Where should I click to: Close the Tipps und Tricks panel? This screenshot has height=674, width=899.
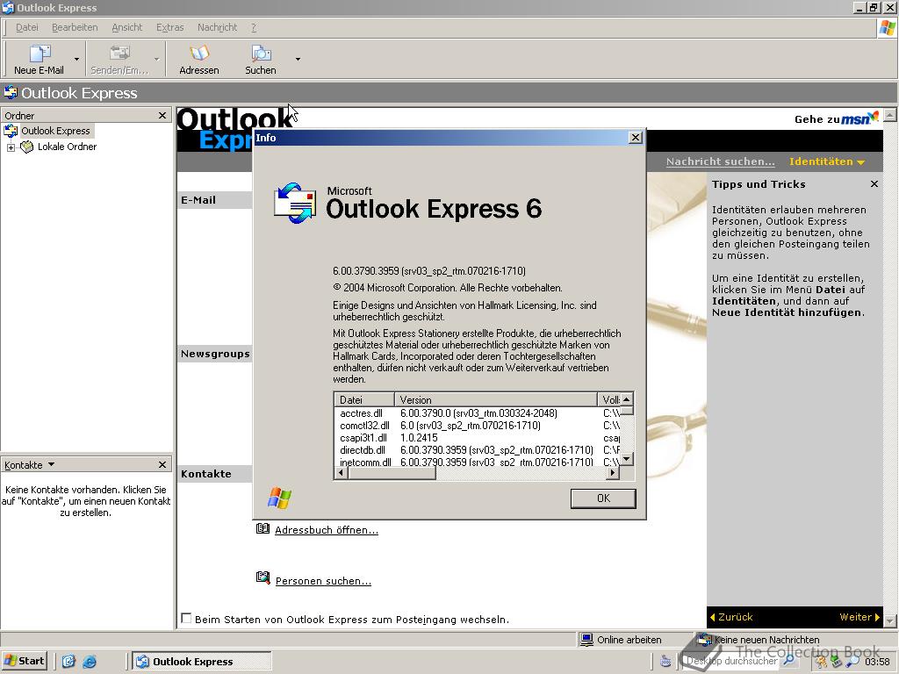tap(874, 184)
